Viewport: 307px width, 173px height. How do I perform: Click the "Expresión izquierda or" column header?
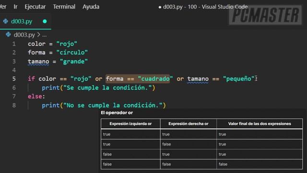(x=130, y=124)
